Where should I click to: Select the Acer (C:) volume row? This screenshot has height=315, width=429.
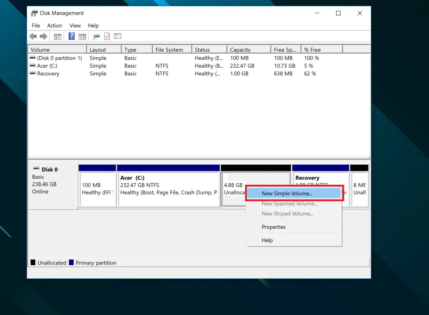pos(185,66)
